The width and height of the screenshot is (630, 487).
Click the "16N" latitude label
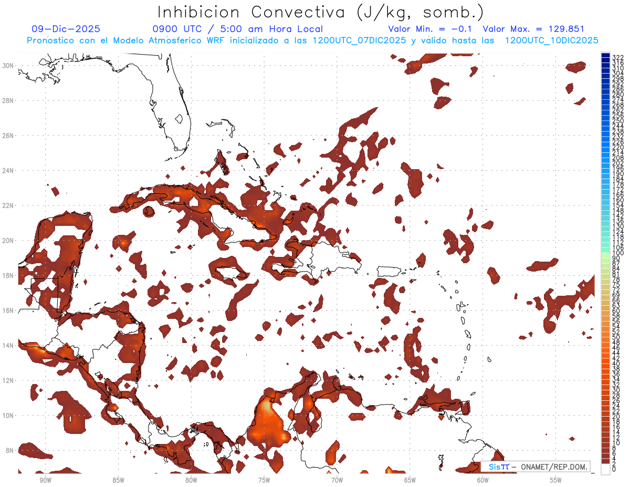(8, 310)
